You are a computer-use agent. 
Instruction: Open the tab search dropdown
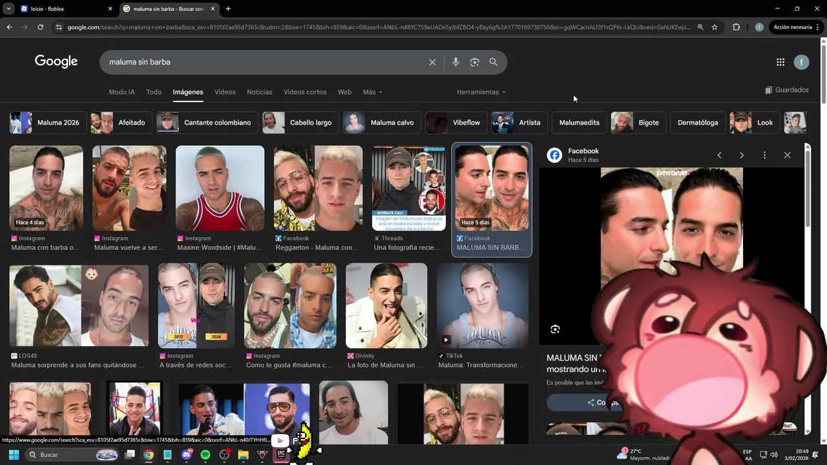coord(8,9)
